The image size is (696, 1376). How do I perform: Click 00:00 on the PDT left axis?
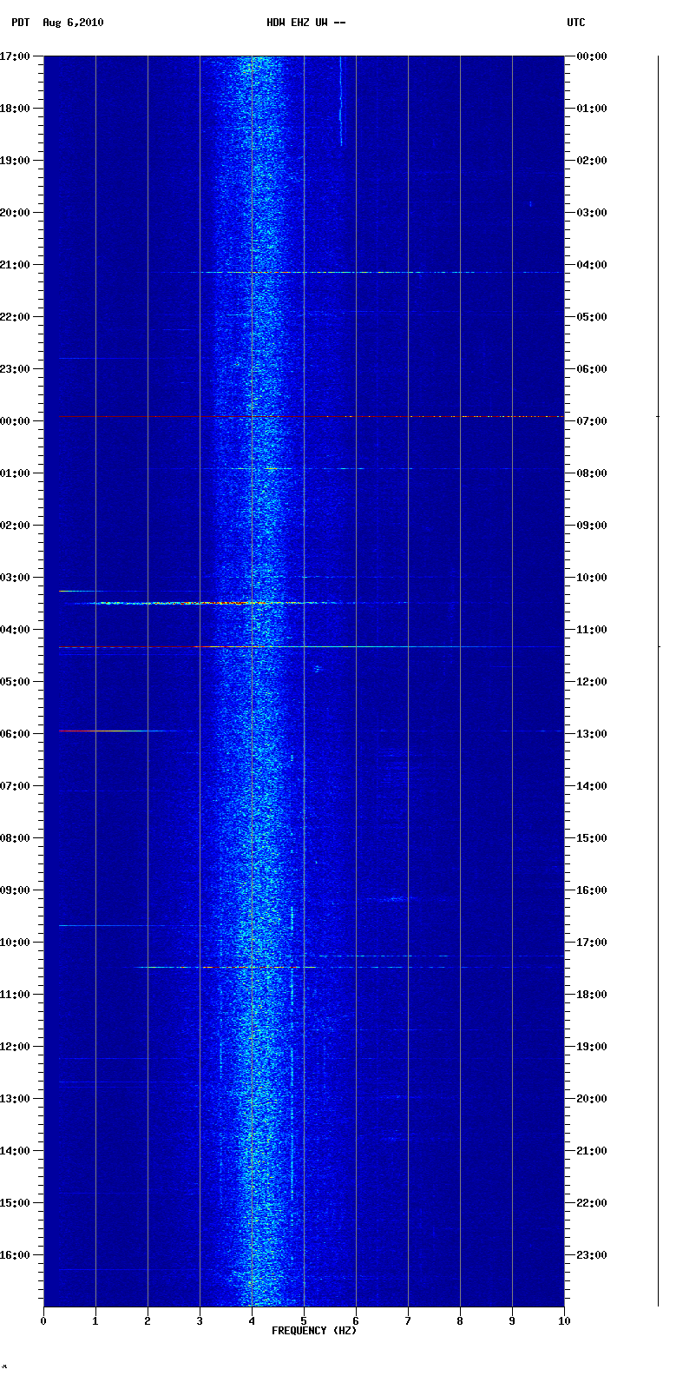click(x=16, y=421)
